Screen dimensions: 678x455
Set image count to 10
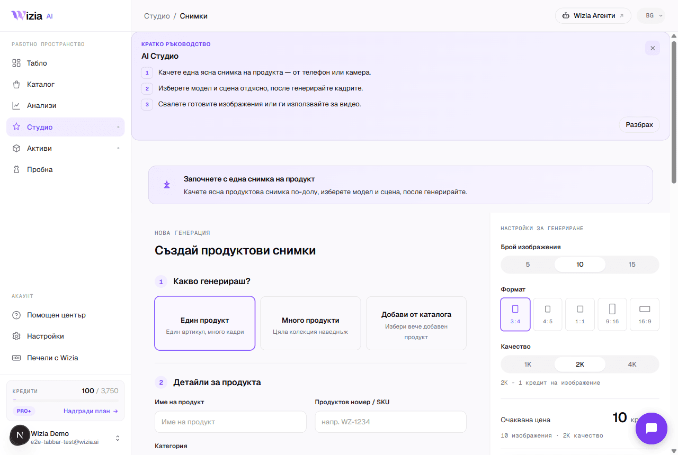pyautogui.click(x=580, y=265)
